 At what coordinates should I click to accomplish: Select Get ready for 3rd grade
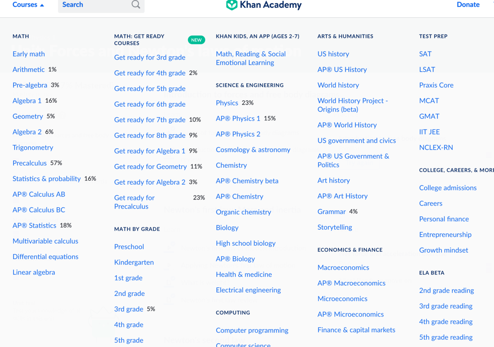(150, 57)
